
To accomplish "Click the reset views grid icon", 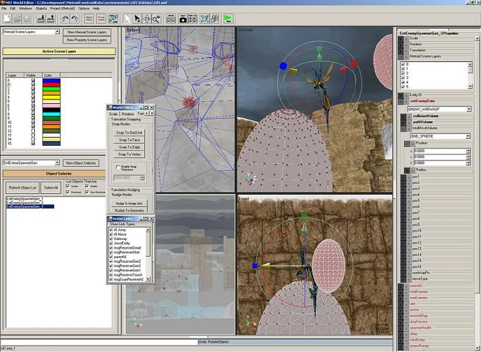I will coord(193,19).
